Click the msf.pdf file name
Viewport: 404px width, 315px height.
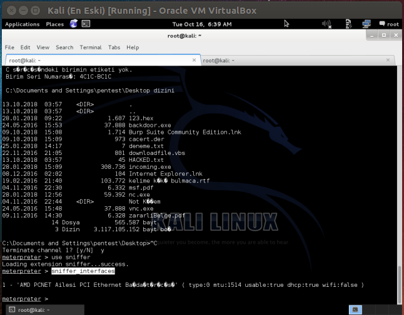(141, 187)
